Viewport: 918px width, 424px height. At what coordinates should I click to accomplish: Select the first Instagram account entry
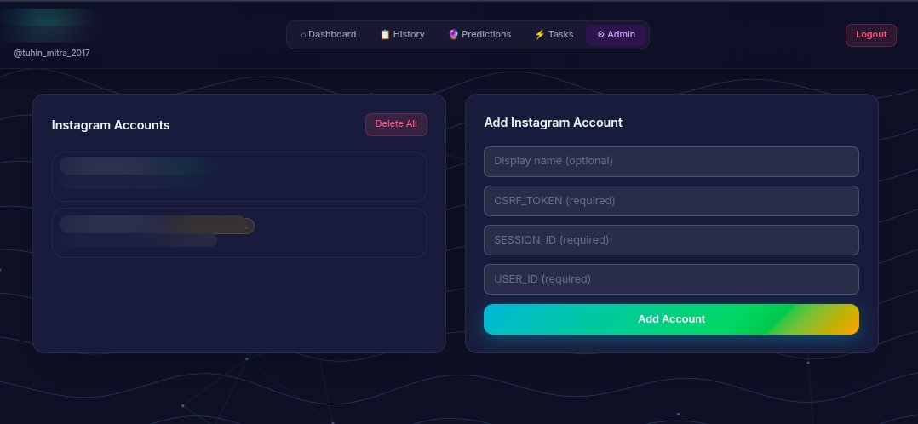pyautogui.click(x=239, y=176)
